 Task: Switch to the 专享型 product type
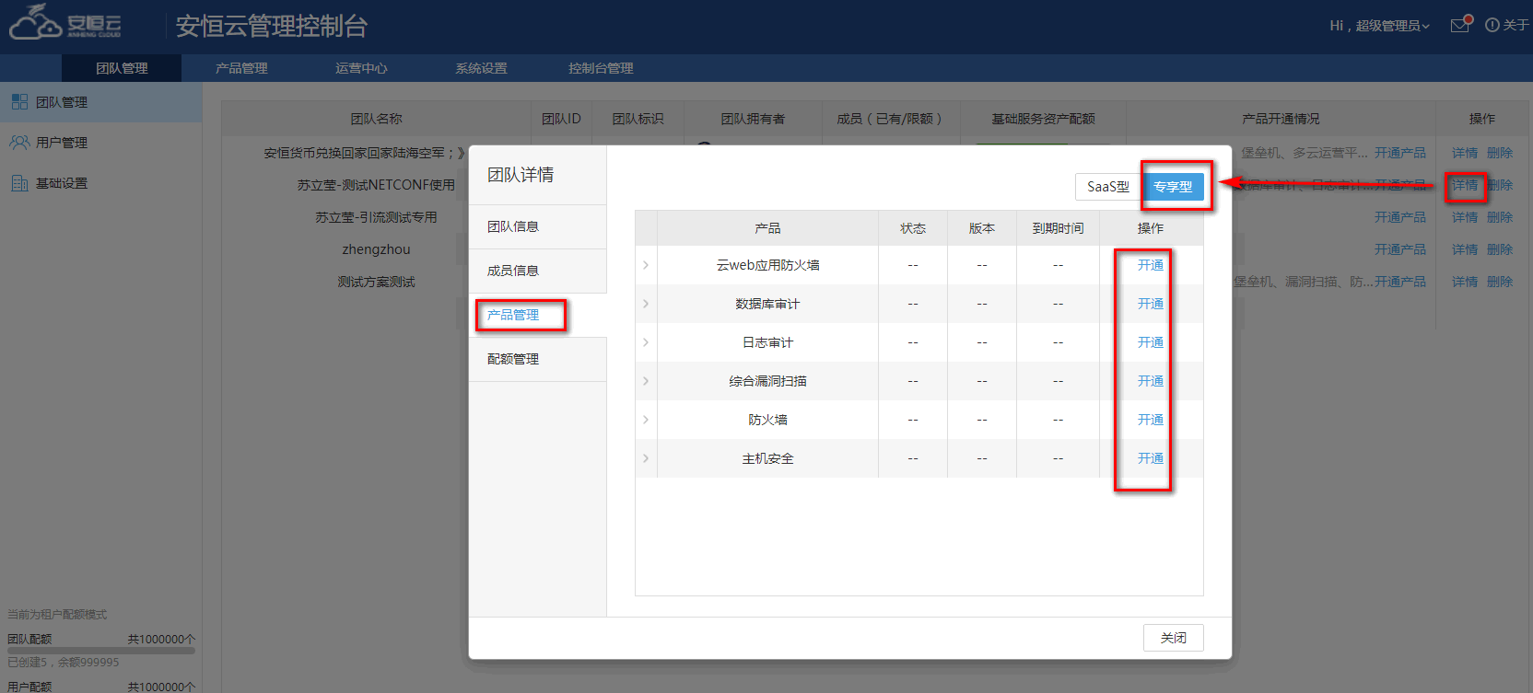(1173, 187)
